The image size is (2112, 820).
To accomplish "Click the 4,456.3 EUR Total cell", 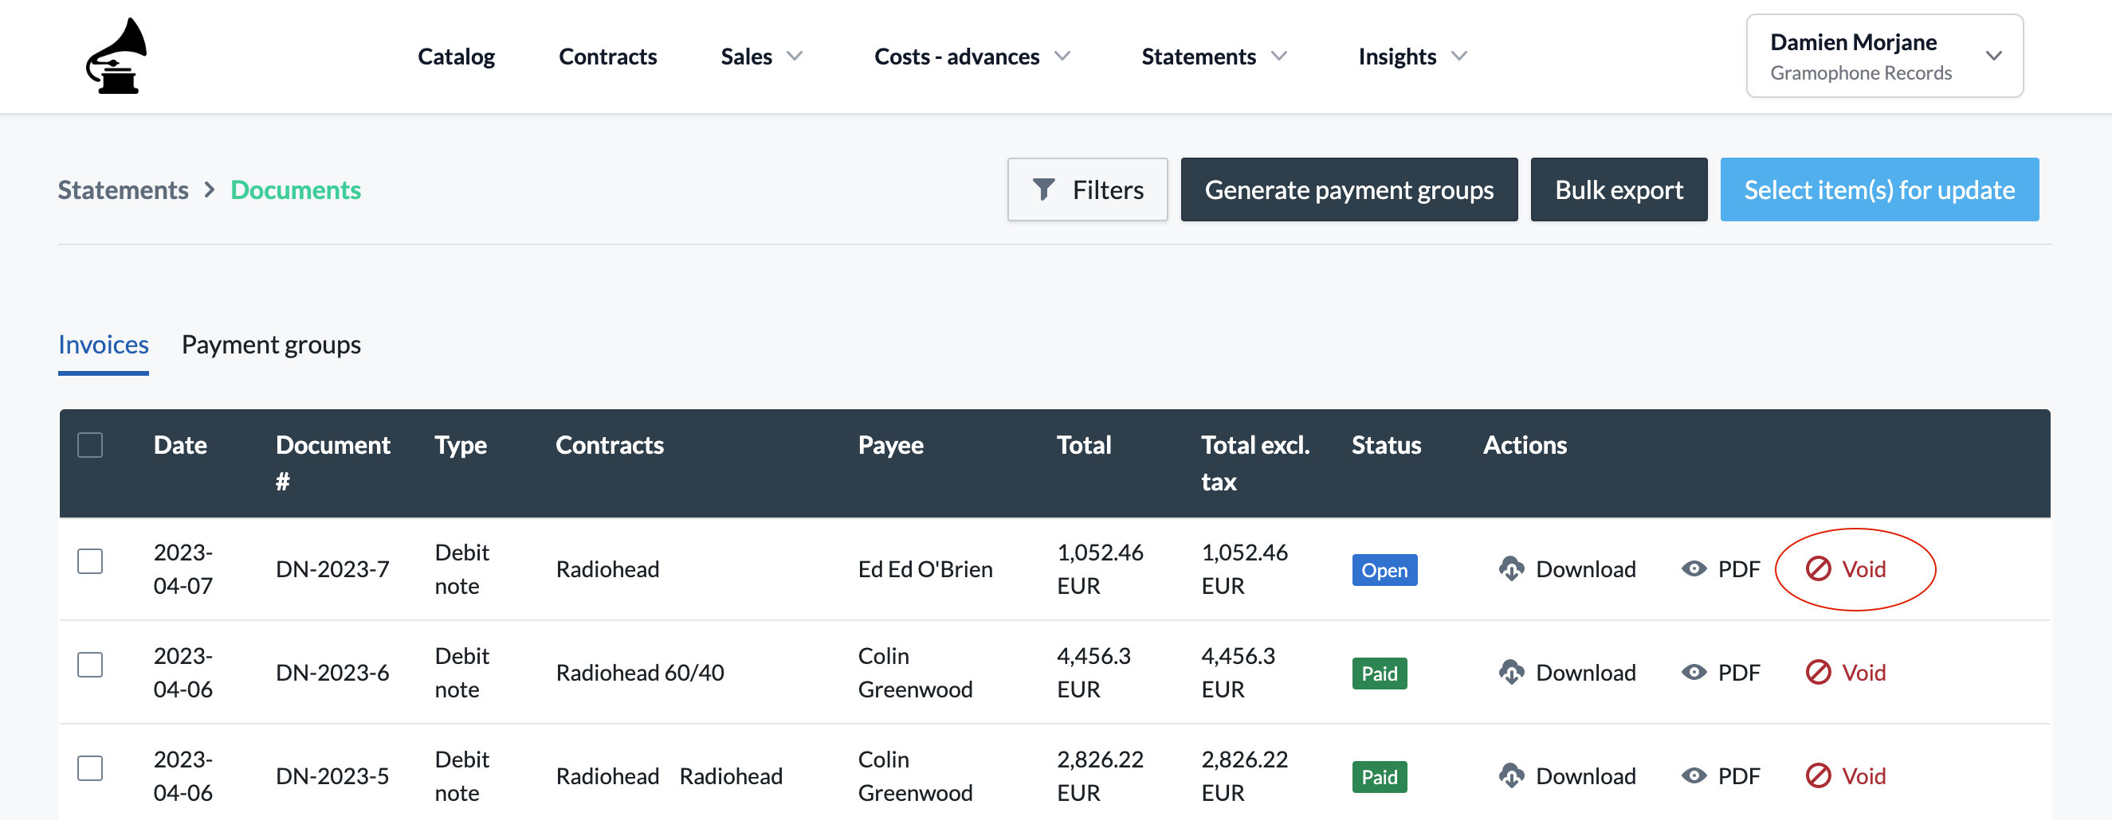I will click(1093, 673).
